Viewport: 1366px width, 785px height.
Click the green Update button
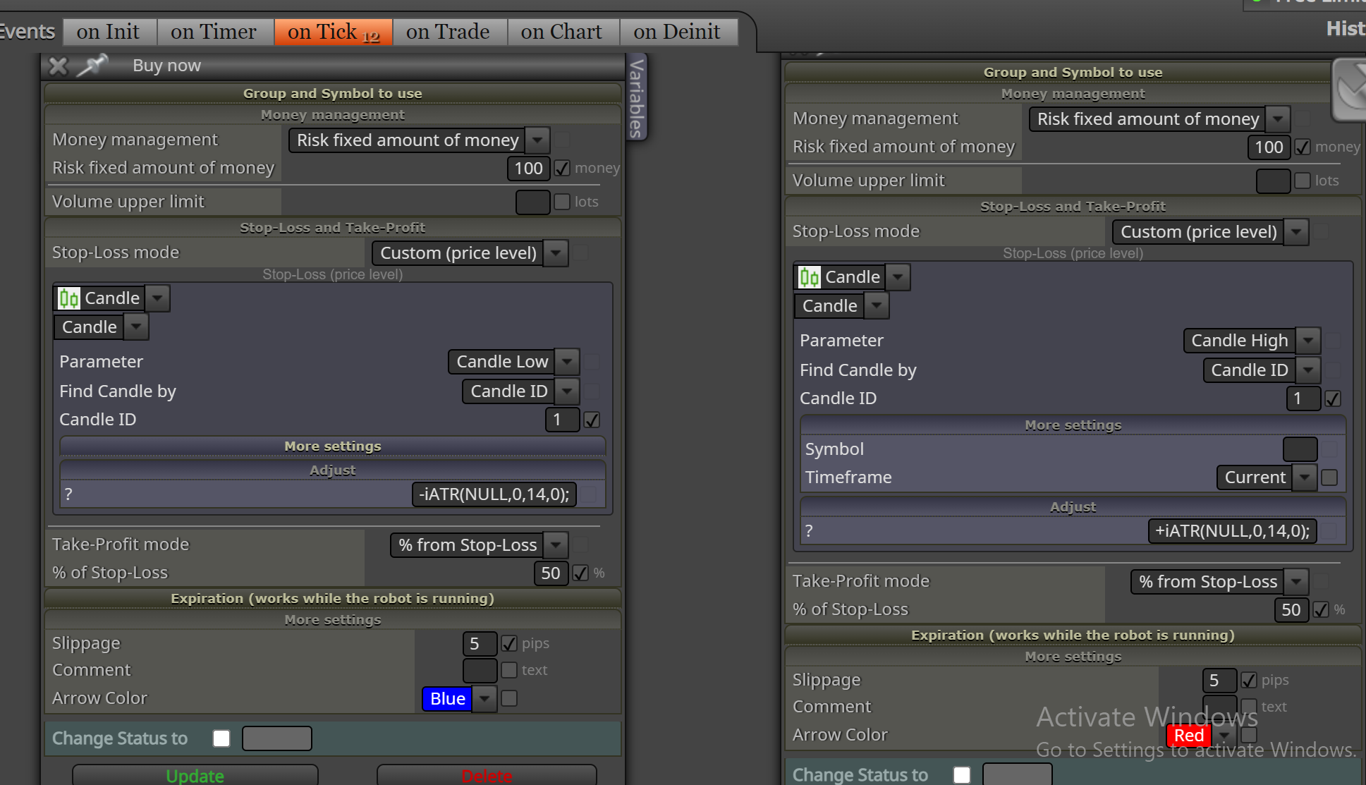click(195, 776)
